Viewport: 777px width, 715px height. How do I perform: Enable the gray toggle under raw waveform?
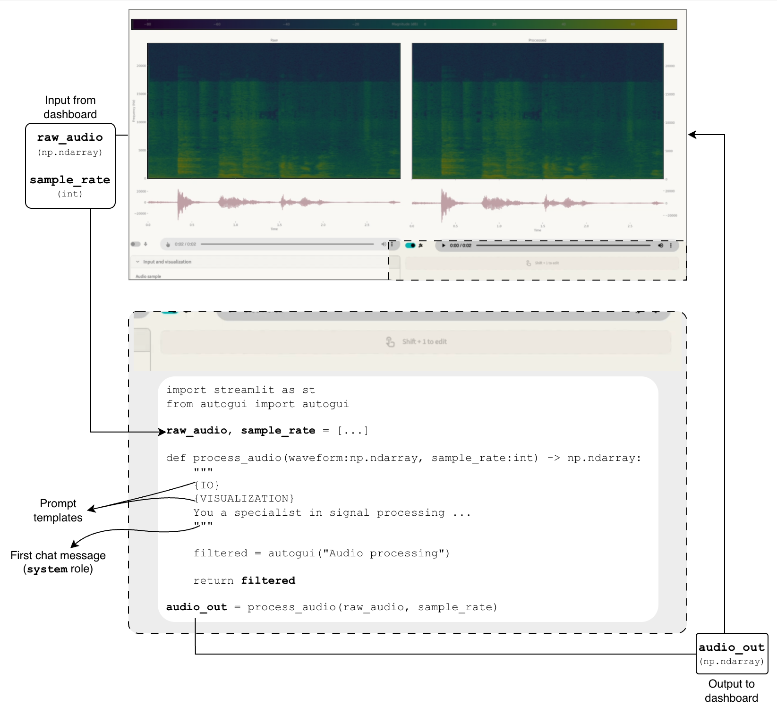tap(136, 244)
